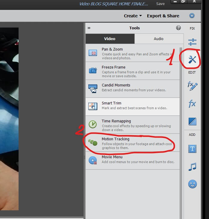Click the Save button
The image size is (209, 219).
pyautogui.click(x=160, y=4)
